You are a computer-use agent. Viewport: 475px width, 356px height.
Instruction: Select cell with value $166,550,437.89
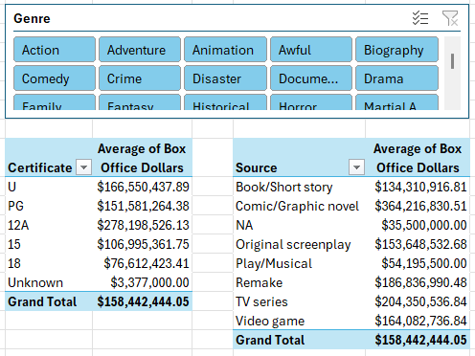pyautogui.click(x=143, y=187)
